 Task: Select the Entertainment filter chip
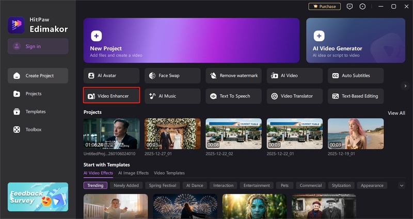click(x=257, y=186)
